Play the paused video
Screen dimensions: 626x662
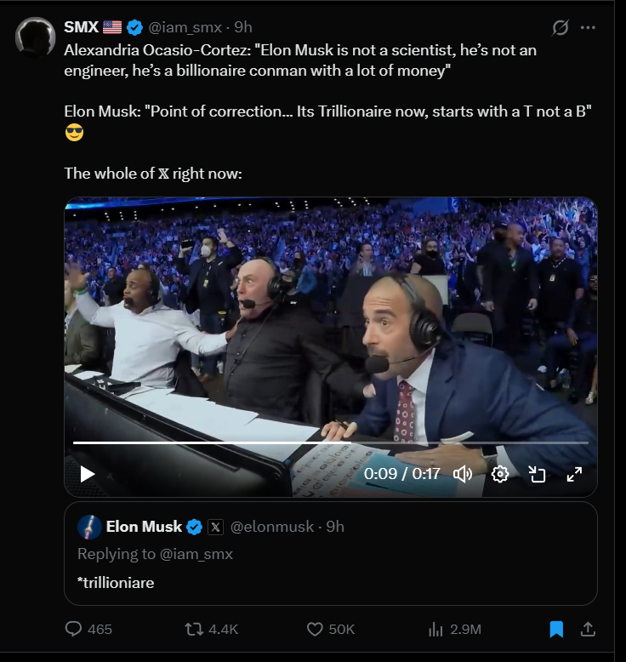[x=88, y=474]
